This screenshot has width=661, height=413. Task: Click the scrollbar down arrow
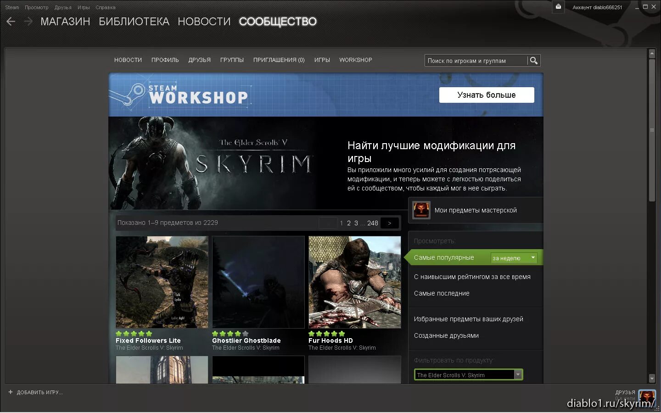[652, 379]
